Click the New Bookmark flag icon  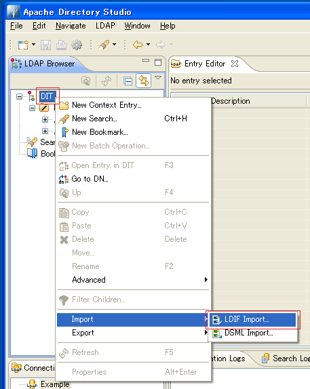click(64, 132)
